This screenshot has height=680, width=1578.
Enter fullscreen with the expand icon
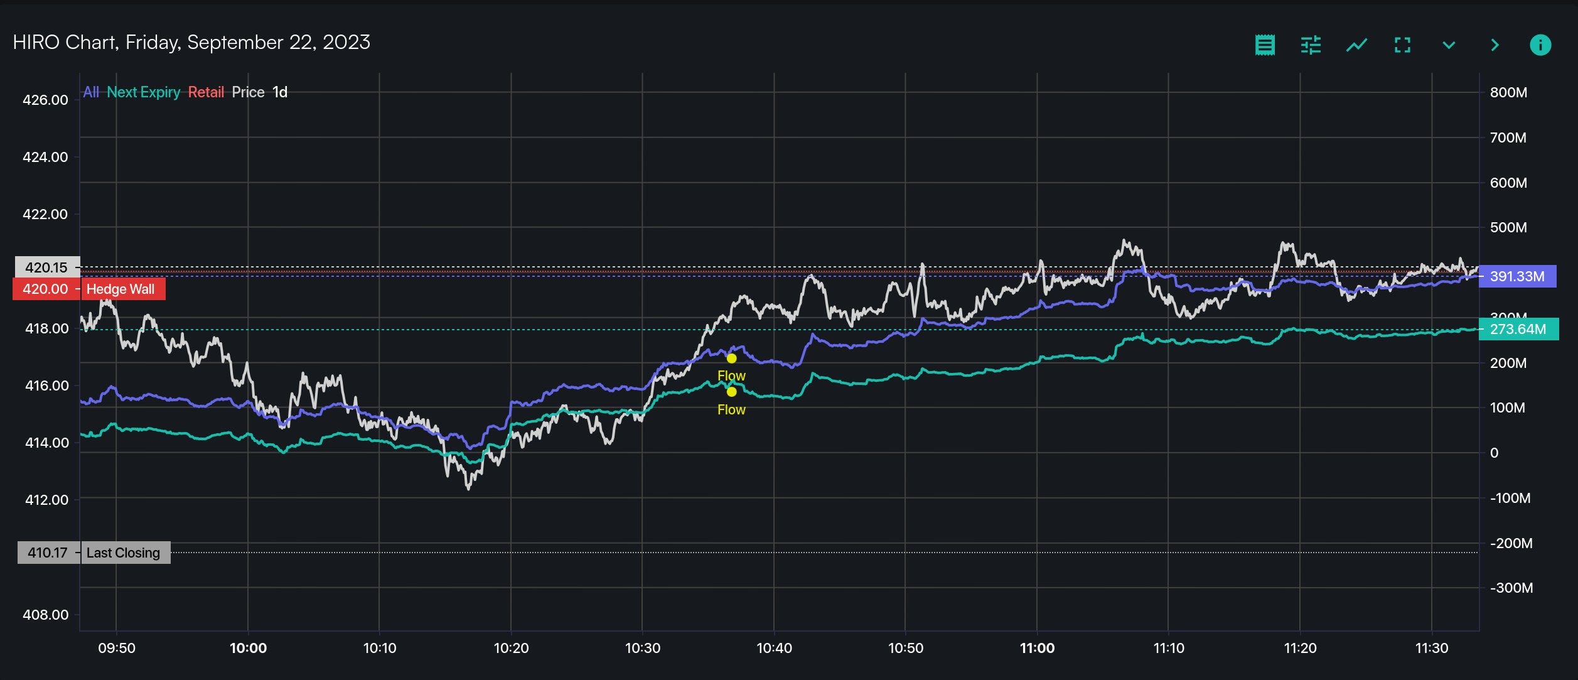(1402, 45)
